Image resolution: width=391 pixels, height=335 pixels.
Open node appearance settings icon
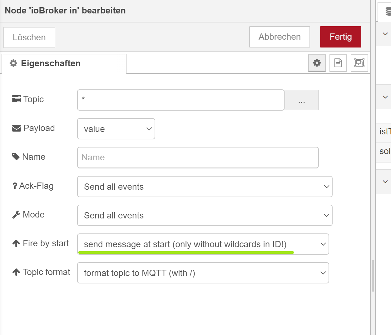359,63
